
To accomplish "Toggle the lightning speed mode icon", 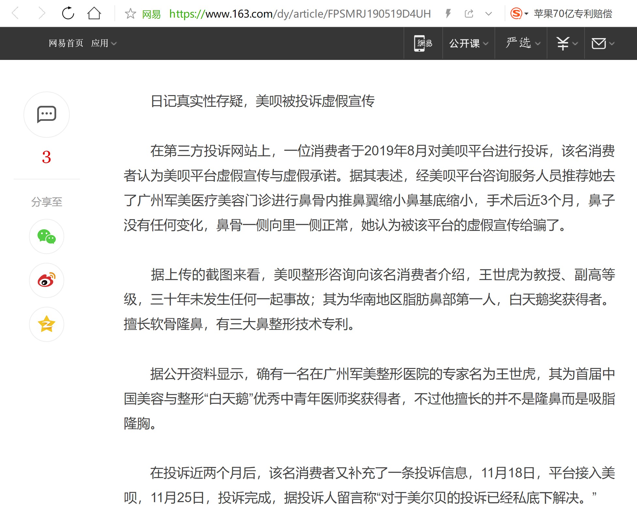I will pyautogui.click(x=449, y=13).
